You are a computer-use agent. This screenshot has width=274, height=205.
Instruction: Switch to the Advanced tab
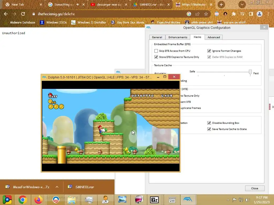click(x=214, y=37)
